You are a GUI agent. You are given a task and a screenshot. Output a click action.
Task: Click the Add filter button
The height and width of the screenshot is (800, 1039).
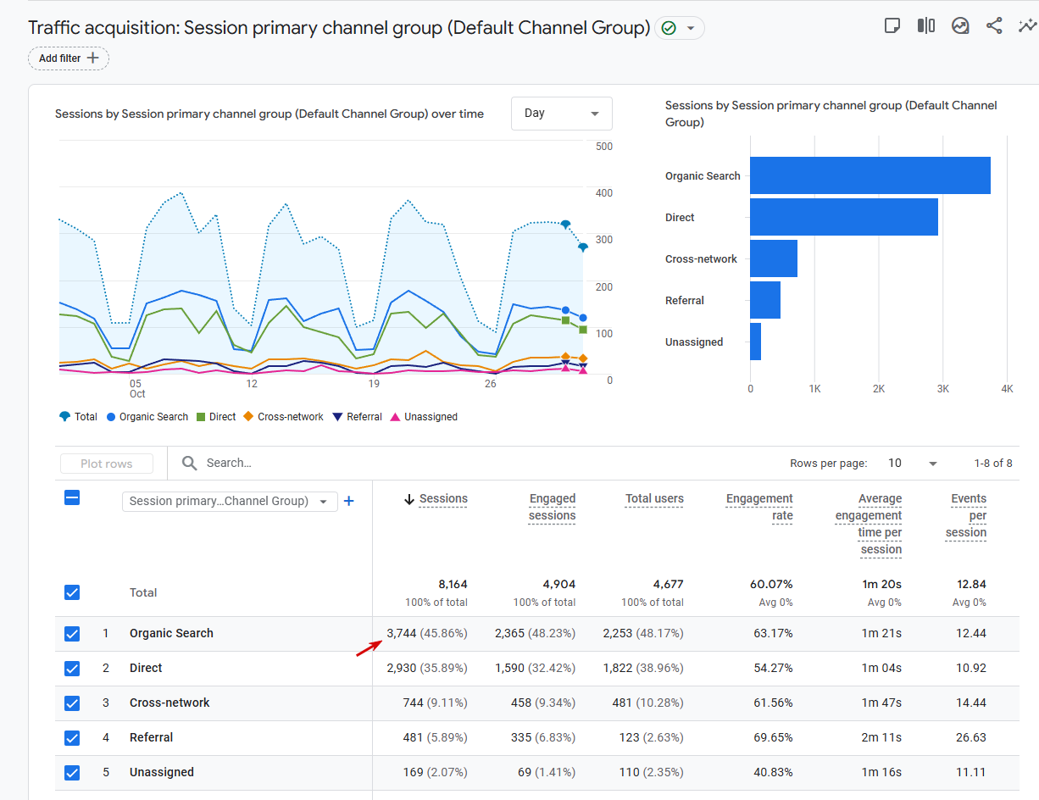coord(69,58)
